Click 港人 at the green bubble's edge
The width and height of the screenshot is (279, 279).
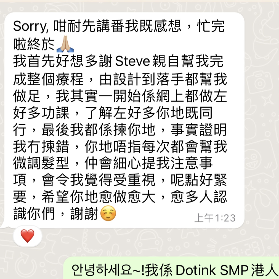point(265,270)
